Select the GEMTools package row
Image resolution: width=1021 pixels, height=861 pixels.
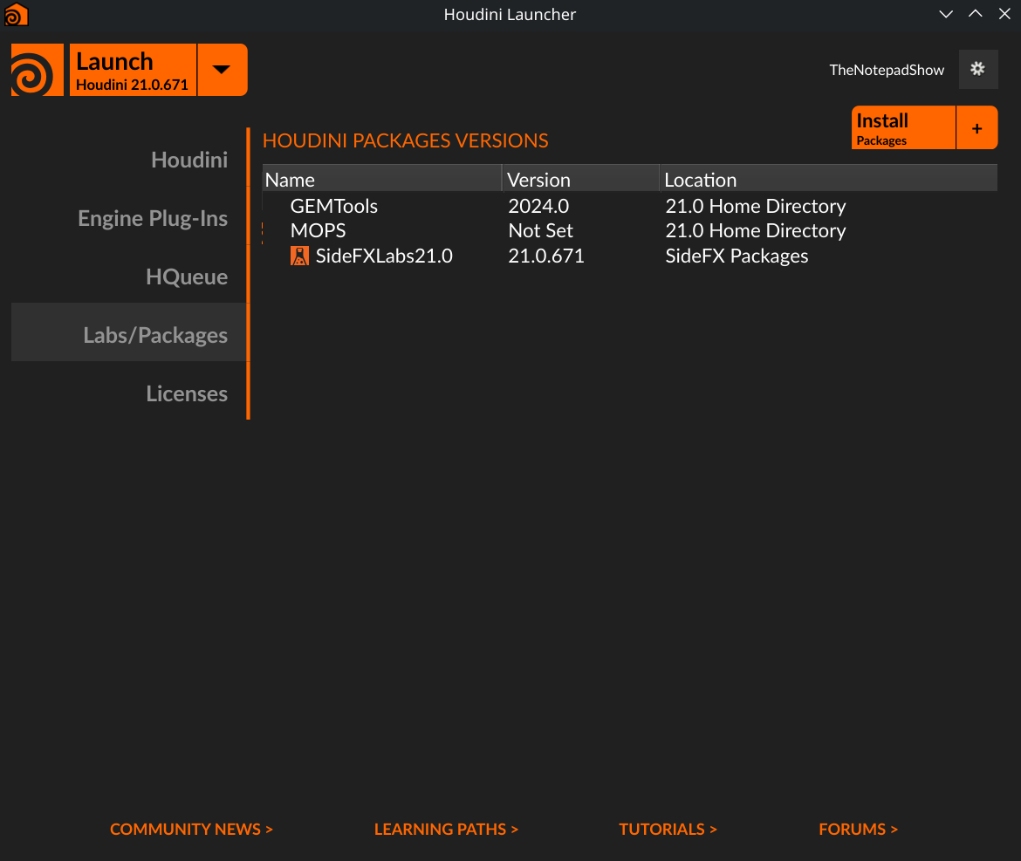click(x=630, y=206)
